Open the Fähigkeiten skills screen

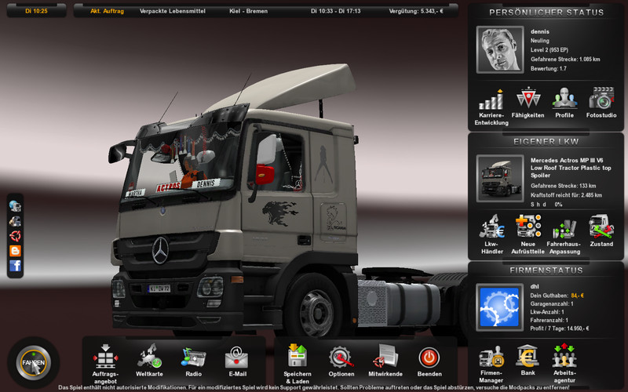[528, 103]
